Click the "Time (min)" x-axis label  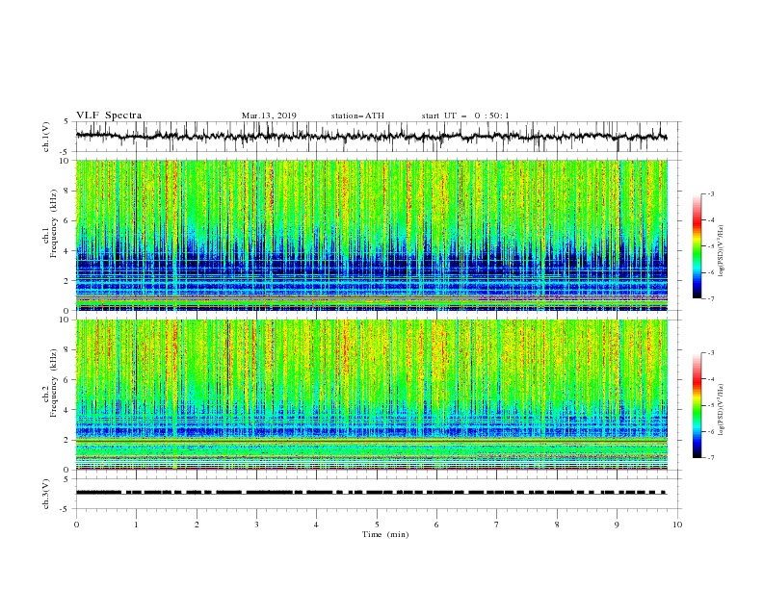pyautogui.click(x=385, y=534)
